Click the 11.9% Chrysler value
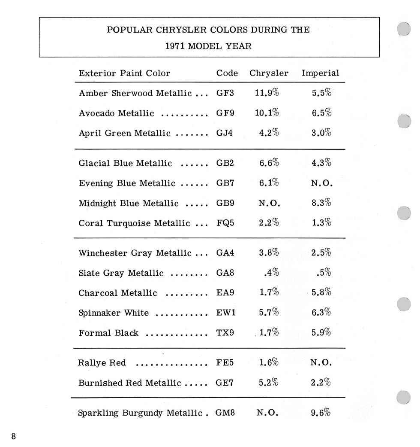Image resolution: width=420 pixels, height=447 pixels. pos(267,92)
